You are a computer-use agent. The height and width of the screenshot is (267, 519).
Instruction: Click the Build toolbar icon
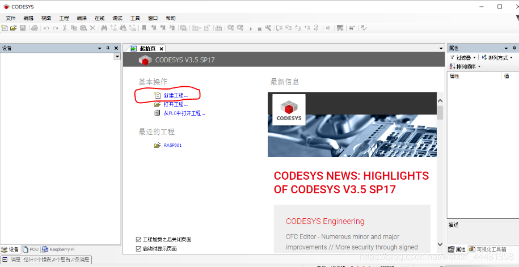(218, 28)
